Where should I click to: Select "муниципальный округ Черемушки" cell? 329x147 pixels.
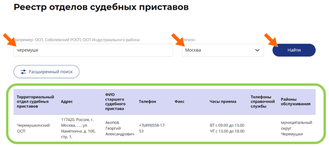tap(297, 128)
